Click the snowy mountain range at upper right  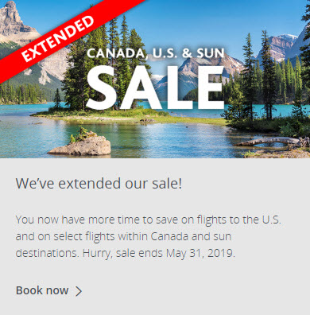click(278, 45)
